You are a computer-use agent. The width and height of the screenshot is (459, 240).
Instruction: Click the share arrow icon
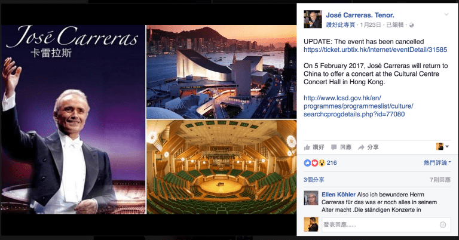[x=361, y=147]
